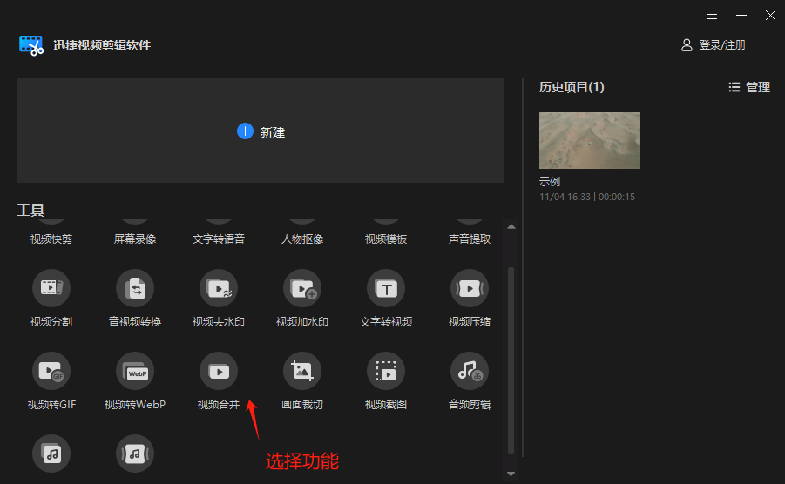The image size is (785, 484).
Task: Select 声音提取 audio extract label
Action: 469,239
